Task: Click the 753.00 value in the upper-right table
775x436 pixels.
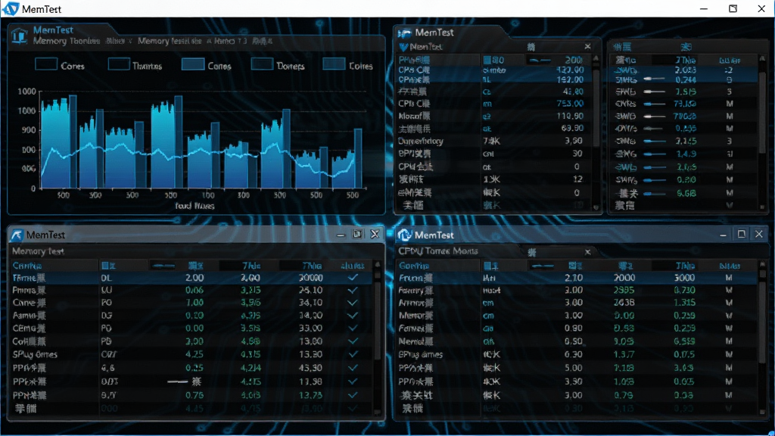Action: 569,104
